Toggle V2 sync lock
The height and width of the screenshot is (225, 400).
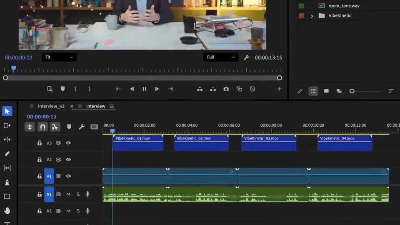click(x=59, y=160)
